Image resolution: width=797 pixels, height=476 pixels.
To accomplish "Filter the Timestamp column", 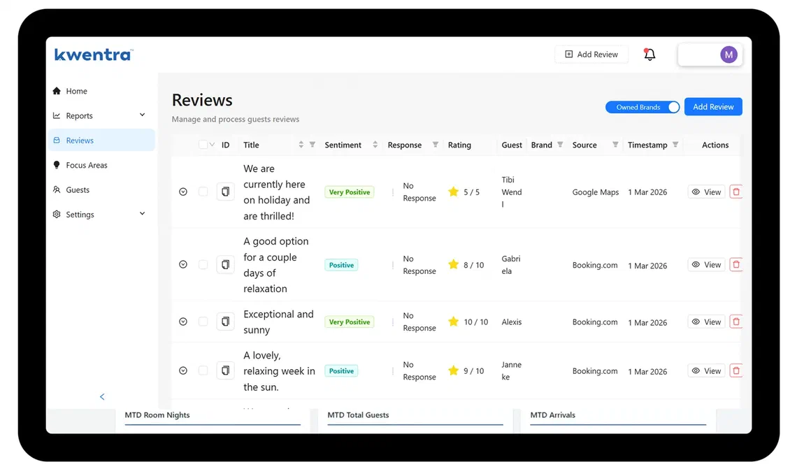I will [675, 145].
